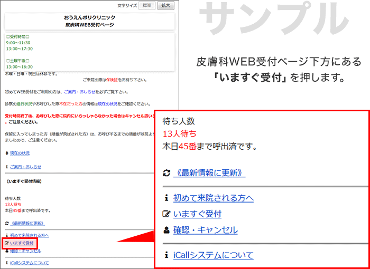The width and height of the screenshot is (370, 269).
Task: Follow inline 現在の状況 link in 診察の進行状況 sentence
Action: coord(108,104)
